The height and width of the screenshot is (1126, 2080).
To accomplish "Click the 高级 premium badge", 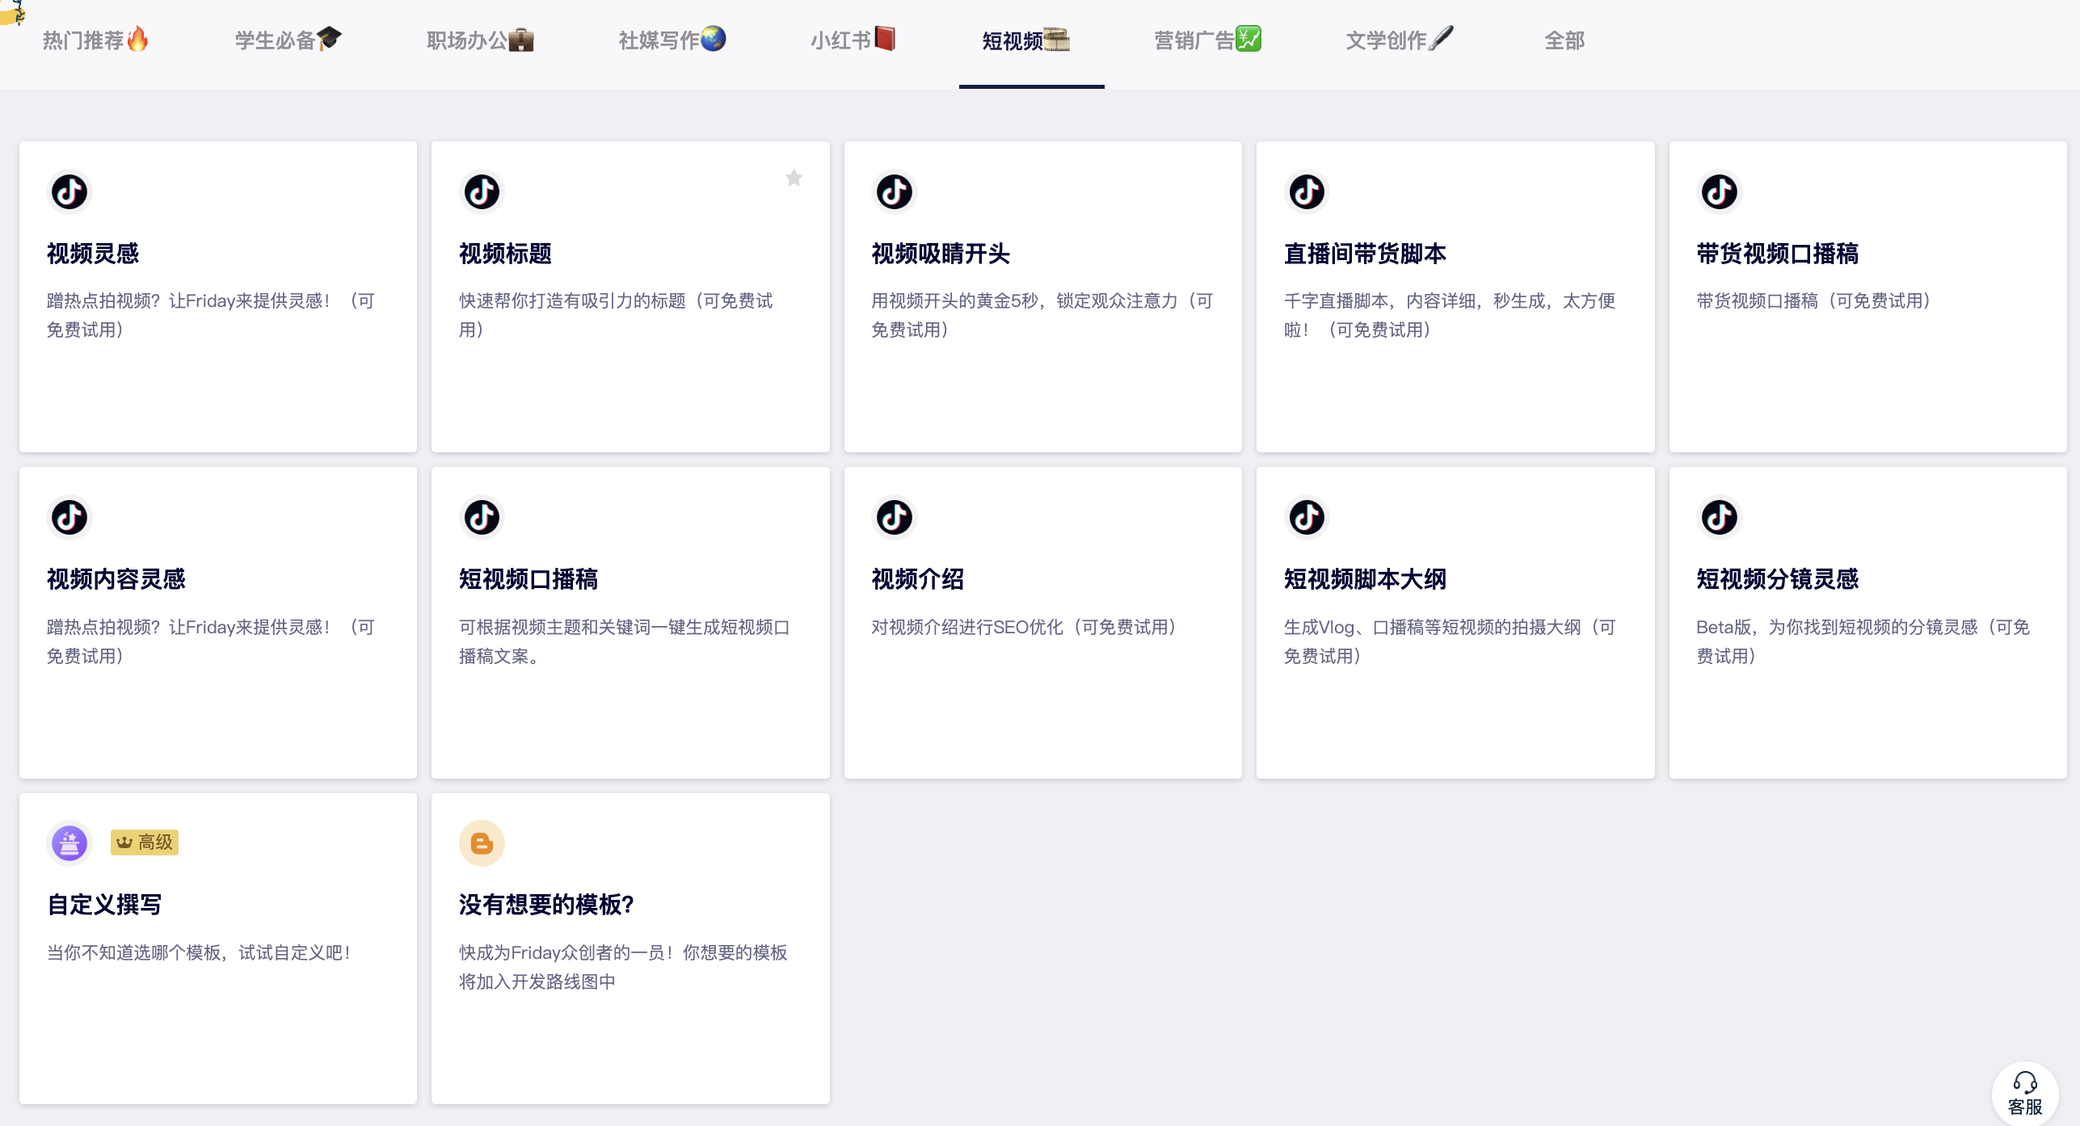I will tap(145, 842).
